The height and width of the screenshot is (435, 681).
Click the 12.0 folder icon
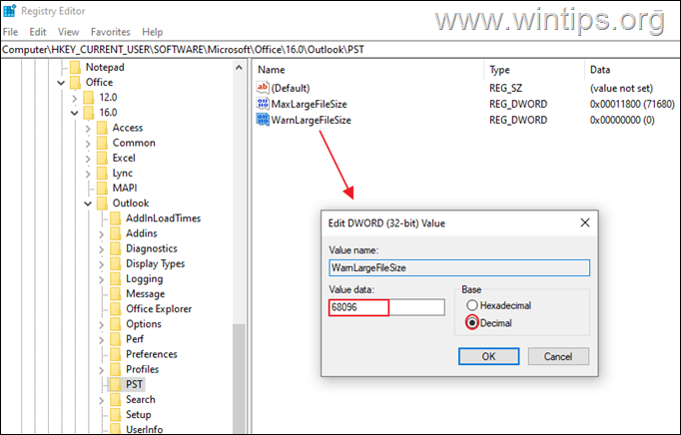pyautogui.click(x=89, y=97)
